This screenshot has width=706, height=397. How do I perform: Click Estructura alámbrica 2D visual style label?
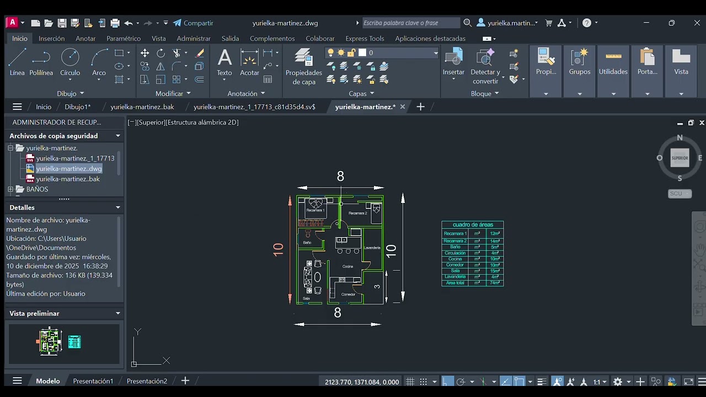(x=202, y=122)
